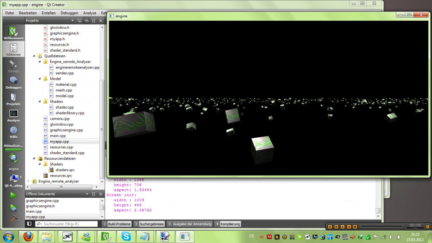Screen dimensions: 432x243
Task: Collapse the Shaders source folder
Action: click(x=40, y=101)
